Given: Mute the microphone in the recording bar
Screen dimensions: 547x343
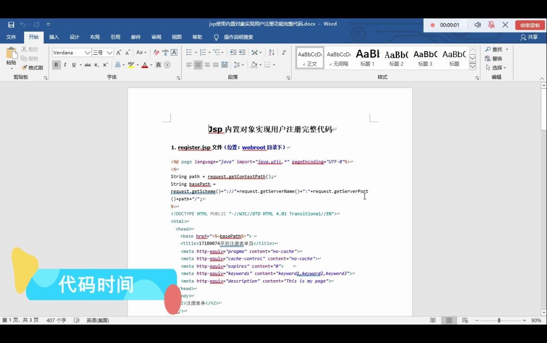Looking at the screenshot, I should [x=492, y=25].
